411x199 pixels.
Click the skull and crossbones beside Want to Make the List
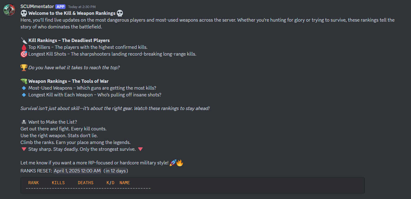[23, 122]
